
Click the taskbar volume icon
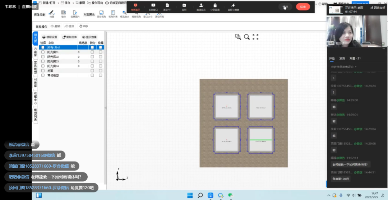354,195
